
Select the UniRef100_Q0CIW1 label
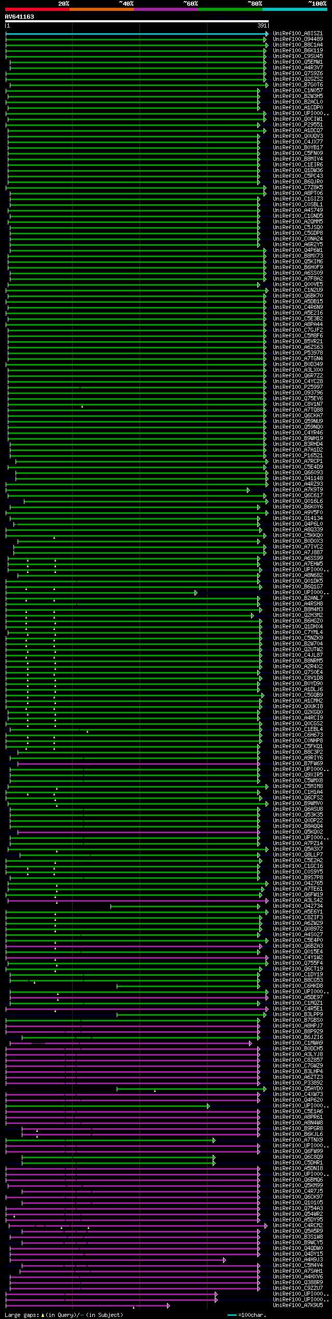(298, 119)
